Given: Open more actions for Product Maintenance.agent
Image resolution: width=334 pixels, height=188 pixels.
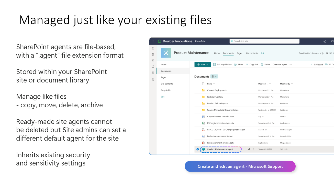Looking at the screenshot, I should click(254, 149).
